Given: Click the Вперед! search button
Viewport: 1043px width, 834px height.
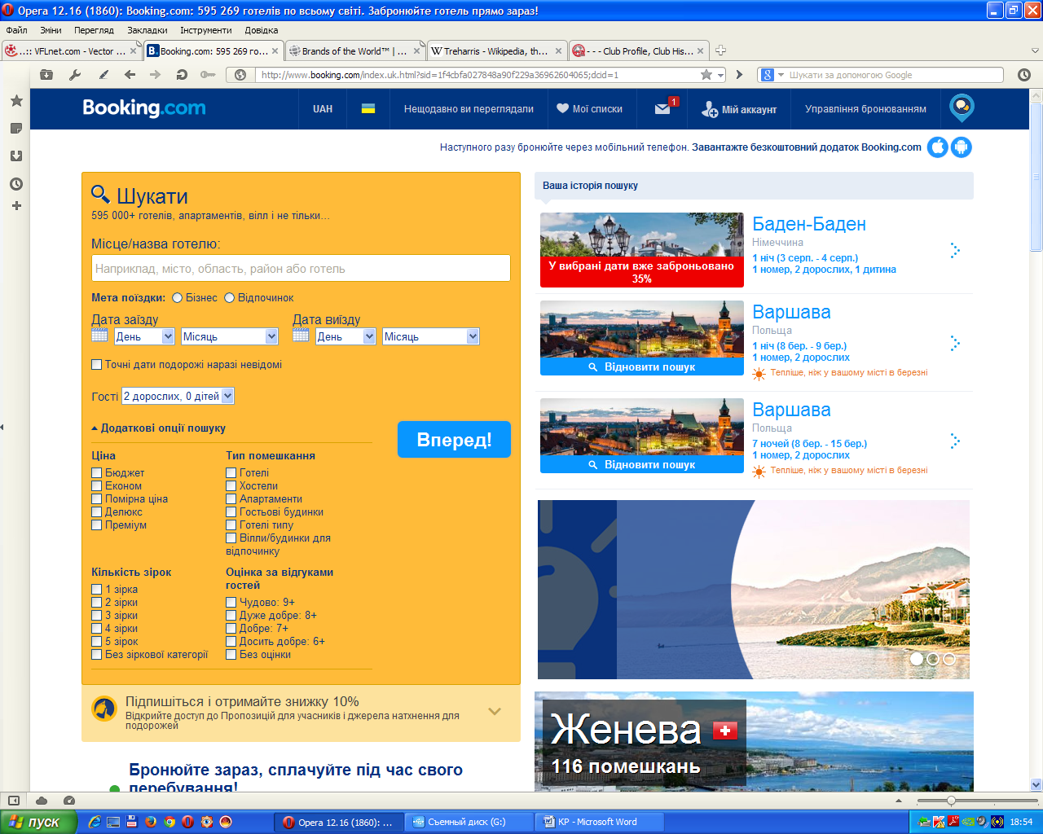Looking at the screenshot, I should pos(454,440).
